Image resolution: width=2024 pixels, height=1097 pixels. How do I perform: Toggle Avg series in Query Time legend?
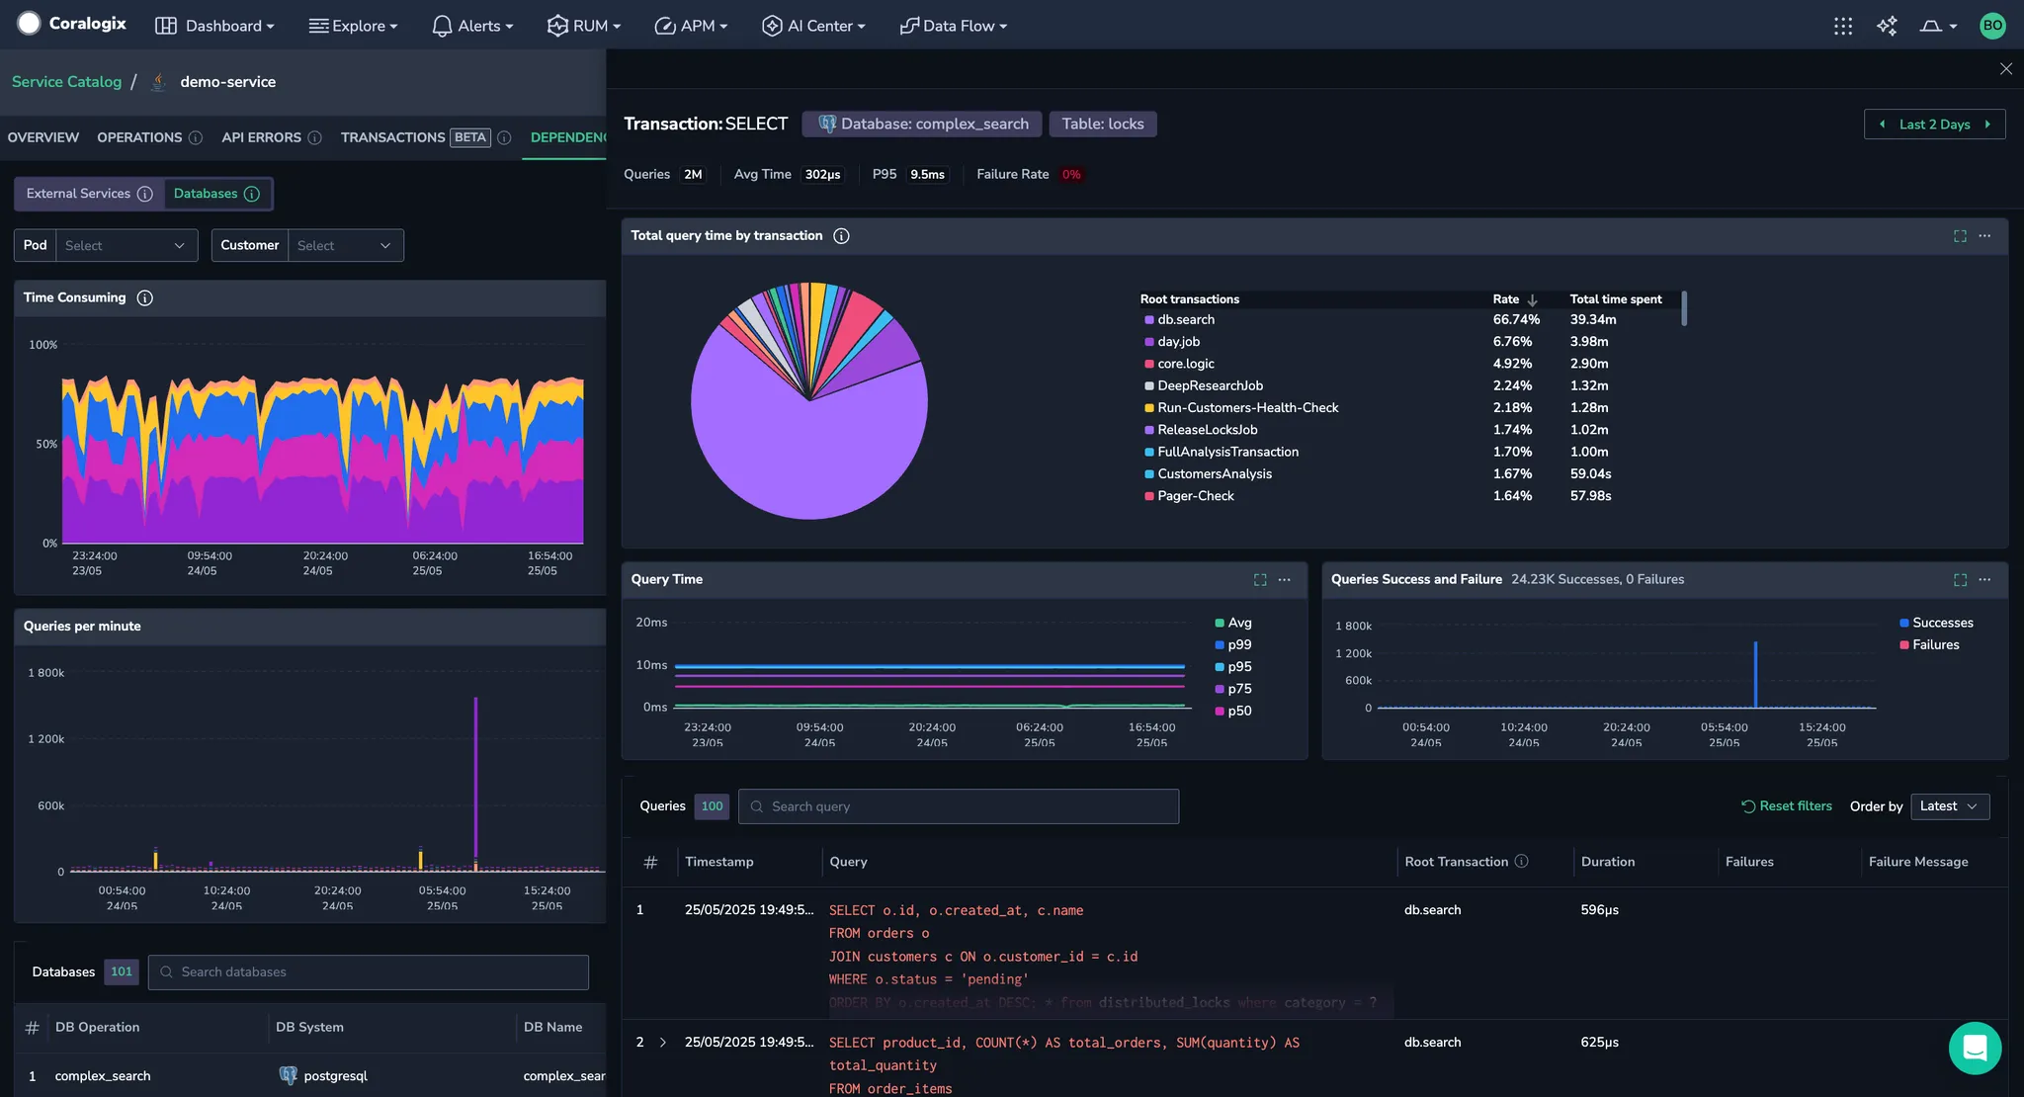click(x=1233, y=623)
